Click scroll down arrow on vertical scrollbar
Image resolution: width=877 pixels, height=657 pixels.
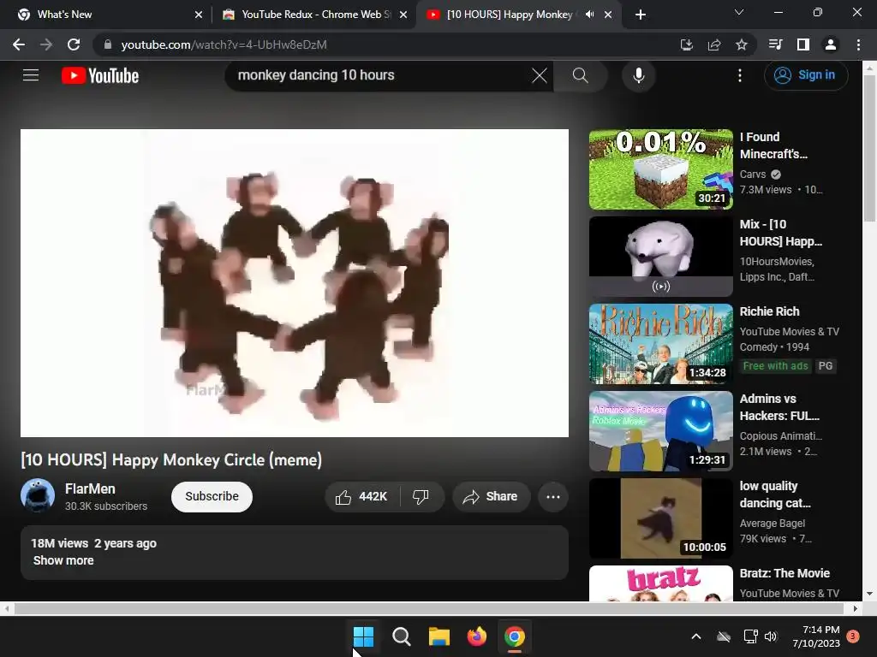click(869, 594)
